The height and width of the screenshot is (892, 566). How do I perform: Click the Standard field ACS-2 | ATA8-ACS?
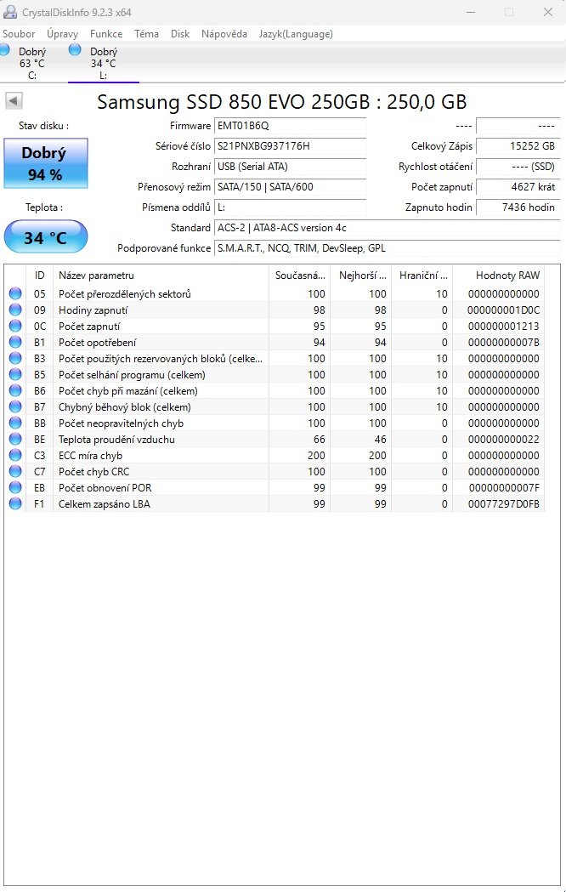387,228
